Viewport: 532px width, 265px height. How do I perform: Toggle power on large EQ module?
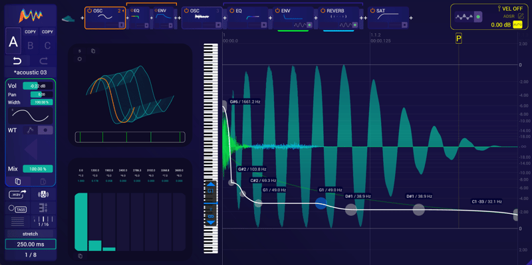pos(231,11)
